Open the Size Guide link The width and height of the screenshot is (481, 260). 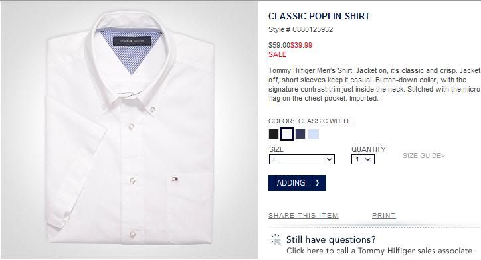pos(424,156)
